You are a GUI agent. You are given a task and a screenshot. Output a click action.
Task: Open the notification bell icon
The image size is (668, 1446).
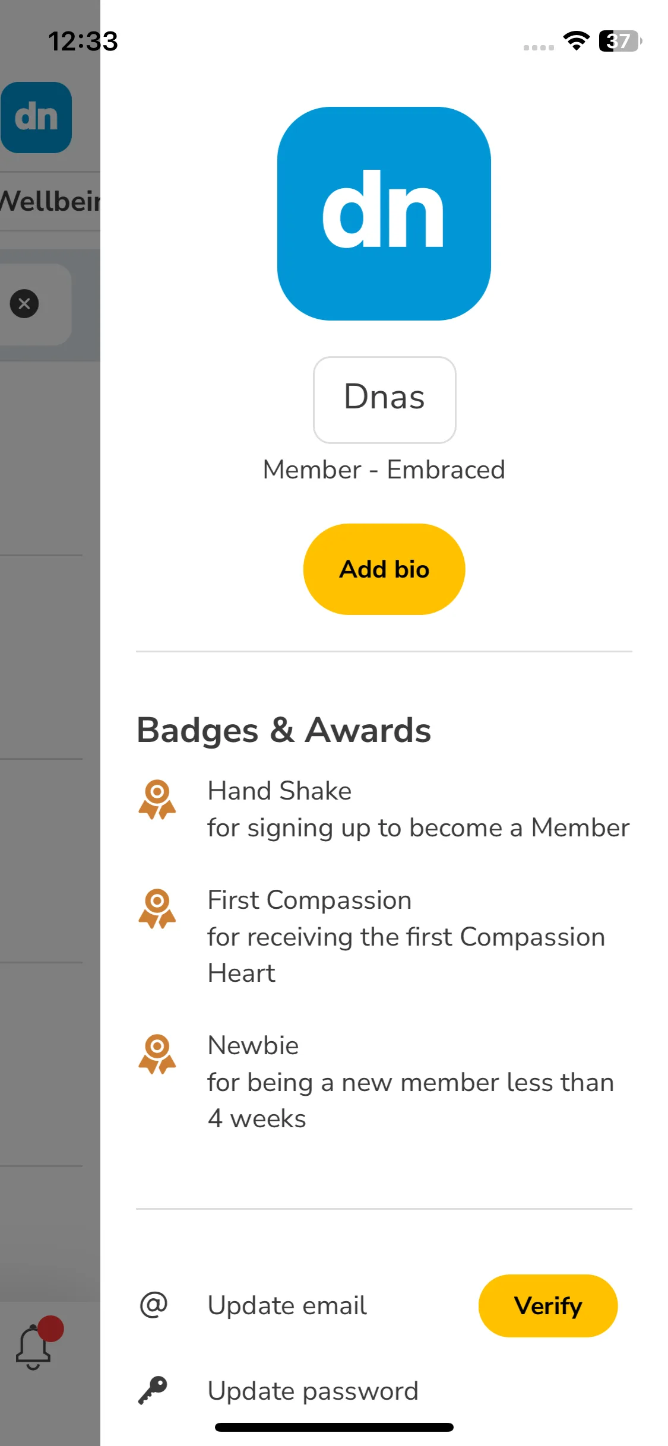pyautogui.click(x=33, y=1347)
